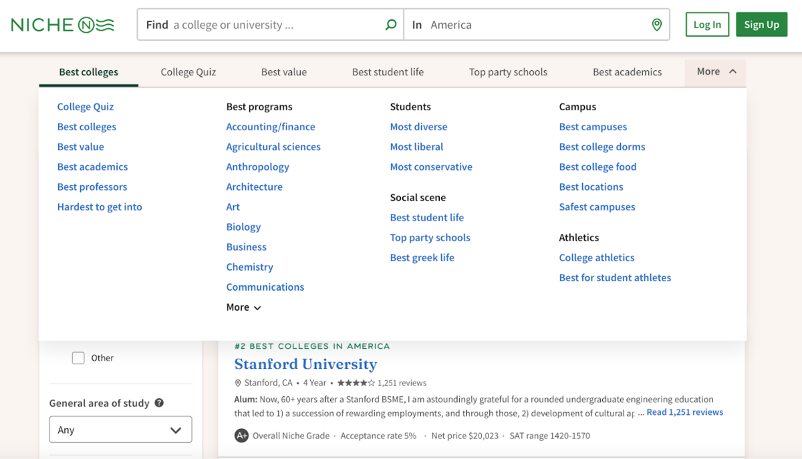
Task: Select the Best academics tab
Action: [627, 71]
